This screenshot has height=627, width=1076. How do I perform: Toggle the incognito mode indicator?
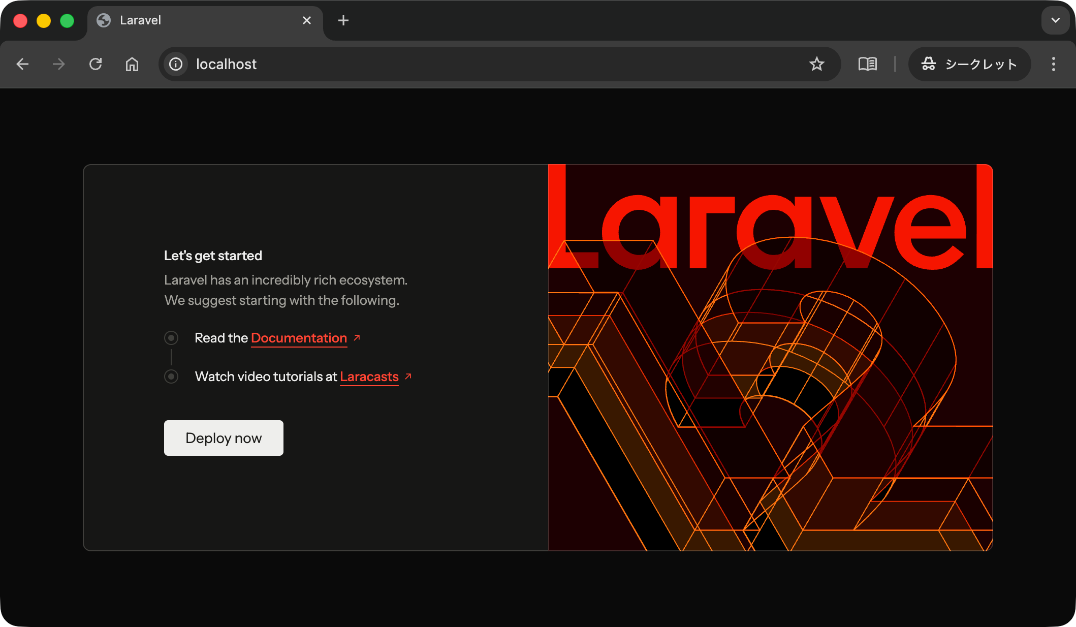(969, 64)
